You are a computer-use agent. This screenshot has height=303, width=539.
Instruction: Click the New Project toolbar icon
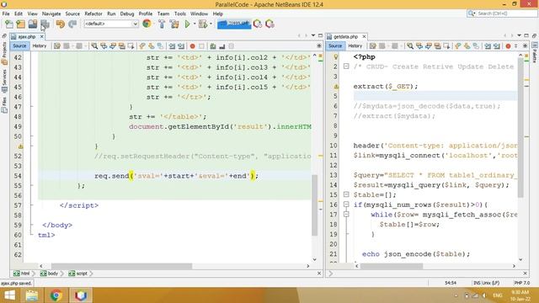coord(20,24)
